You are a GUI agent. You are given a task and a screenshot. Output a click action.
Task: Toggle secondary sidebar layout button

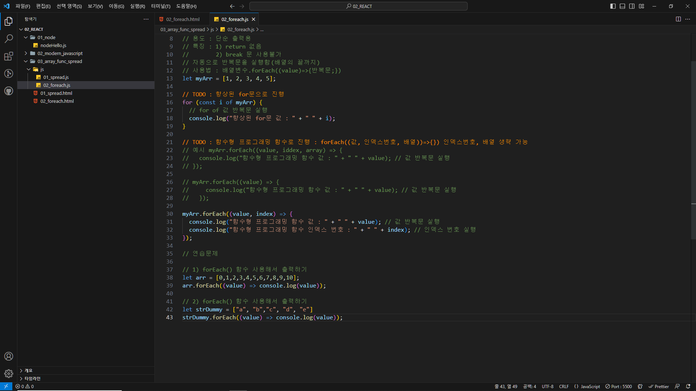pos(632,6)
